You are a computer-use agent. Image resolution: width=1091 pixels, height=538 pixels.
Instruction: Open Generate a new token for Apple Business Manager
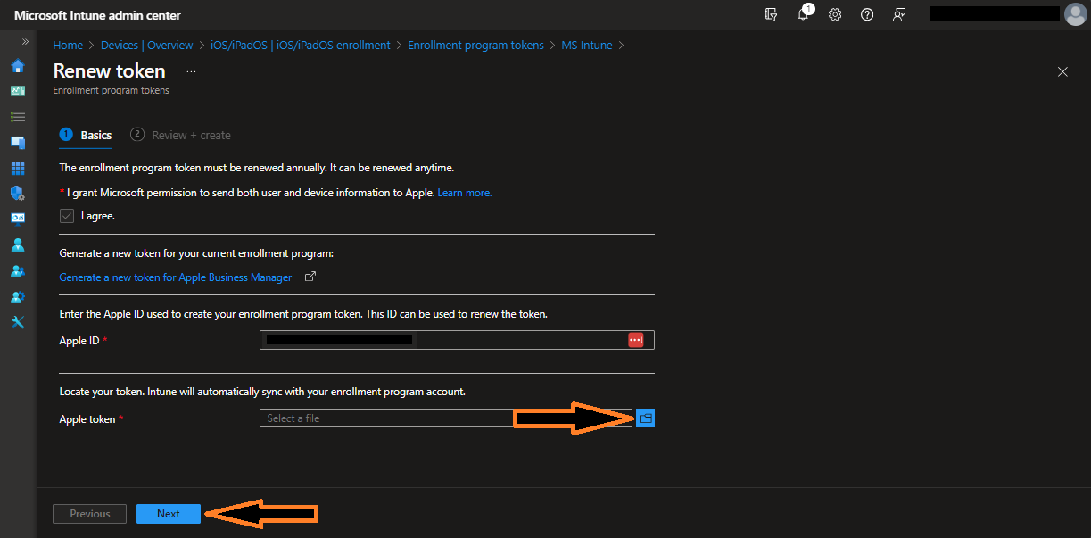click(x=175, y=277)
